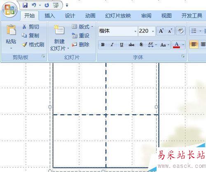Viewport: 206px width, 172px height.
Task: Open the 动画 tab
Action: tap(90, 16)
